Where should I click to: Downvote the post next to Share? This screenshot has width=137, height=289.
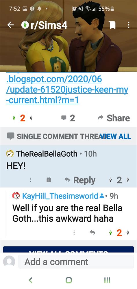31,118
